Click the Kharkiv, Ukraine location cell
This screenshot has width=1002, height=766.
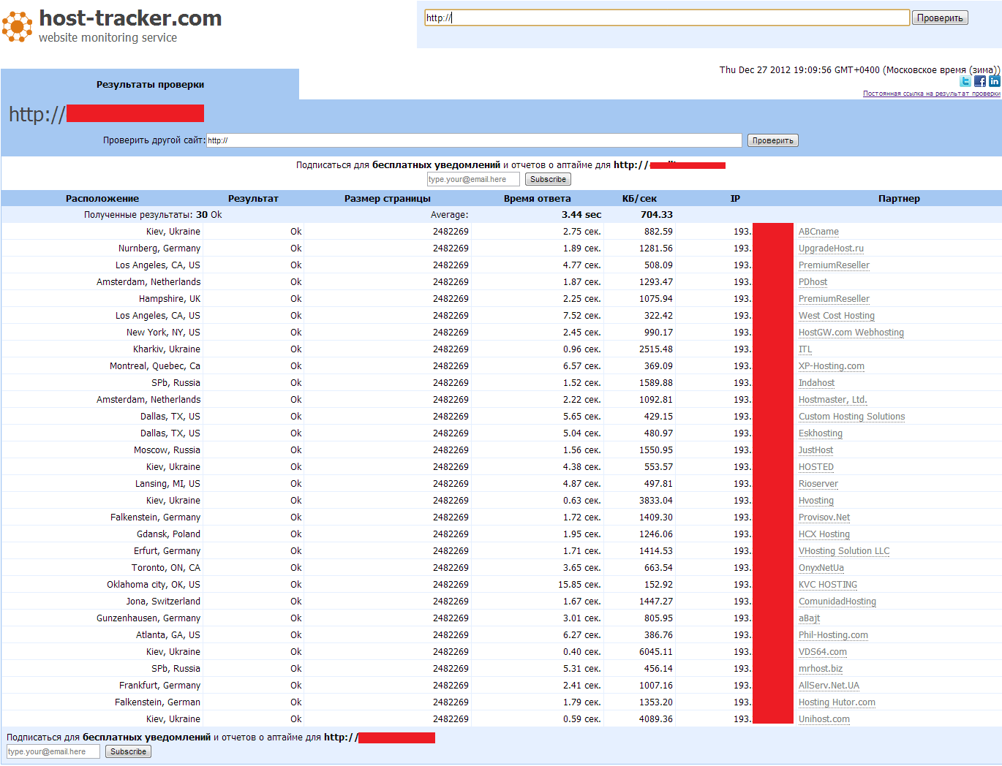point(167,349)
